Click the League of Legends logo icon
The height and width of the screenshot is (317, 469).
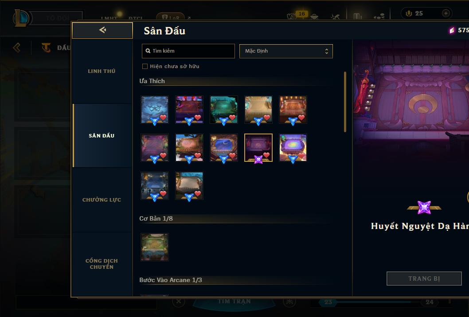point(22,18)
